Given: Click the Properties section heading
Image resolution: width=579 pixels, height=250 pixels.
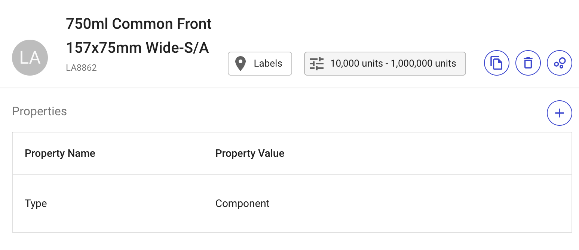Looking at the screenshot, I should click(39, 112).
